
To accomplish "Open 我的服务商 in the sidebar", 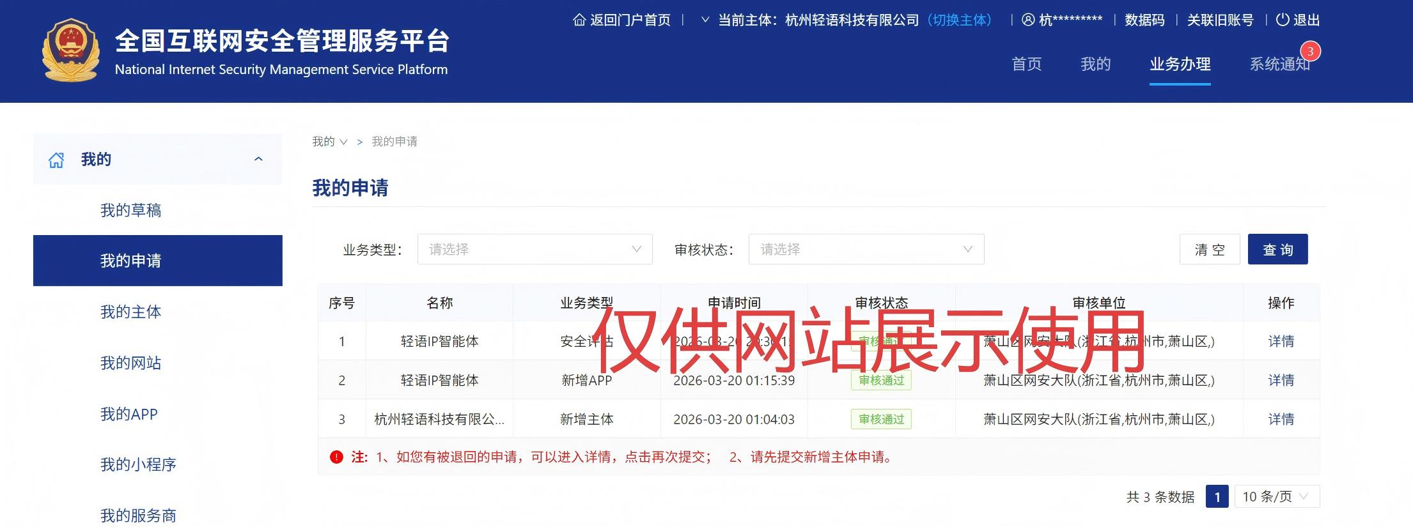I will click(138, 516).
